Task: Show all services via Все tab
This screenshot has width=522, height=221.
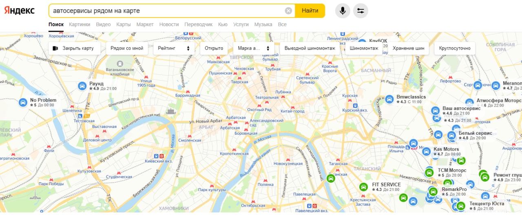Action: [x=282, y=24]
